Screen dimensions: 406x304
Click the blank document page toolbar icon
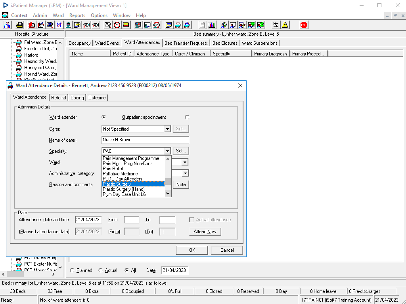[203, 25]
